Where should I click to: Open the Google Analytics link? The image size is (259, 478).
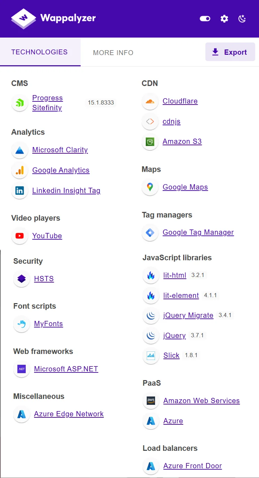[61, 170]
